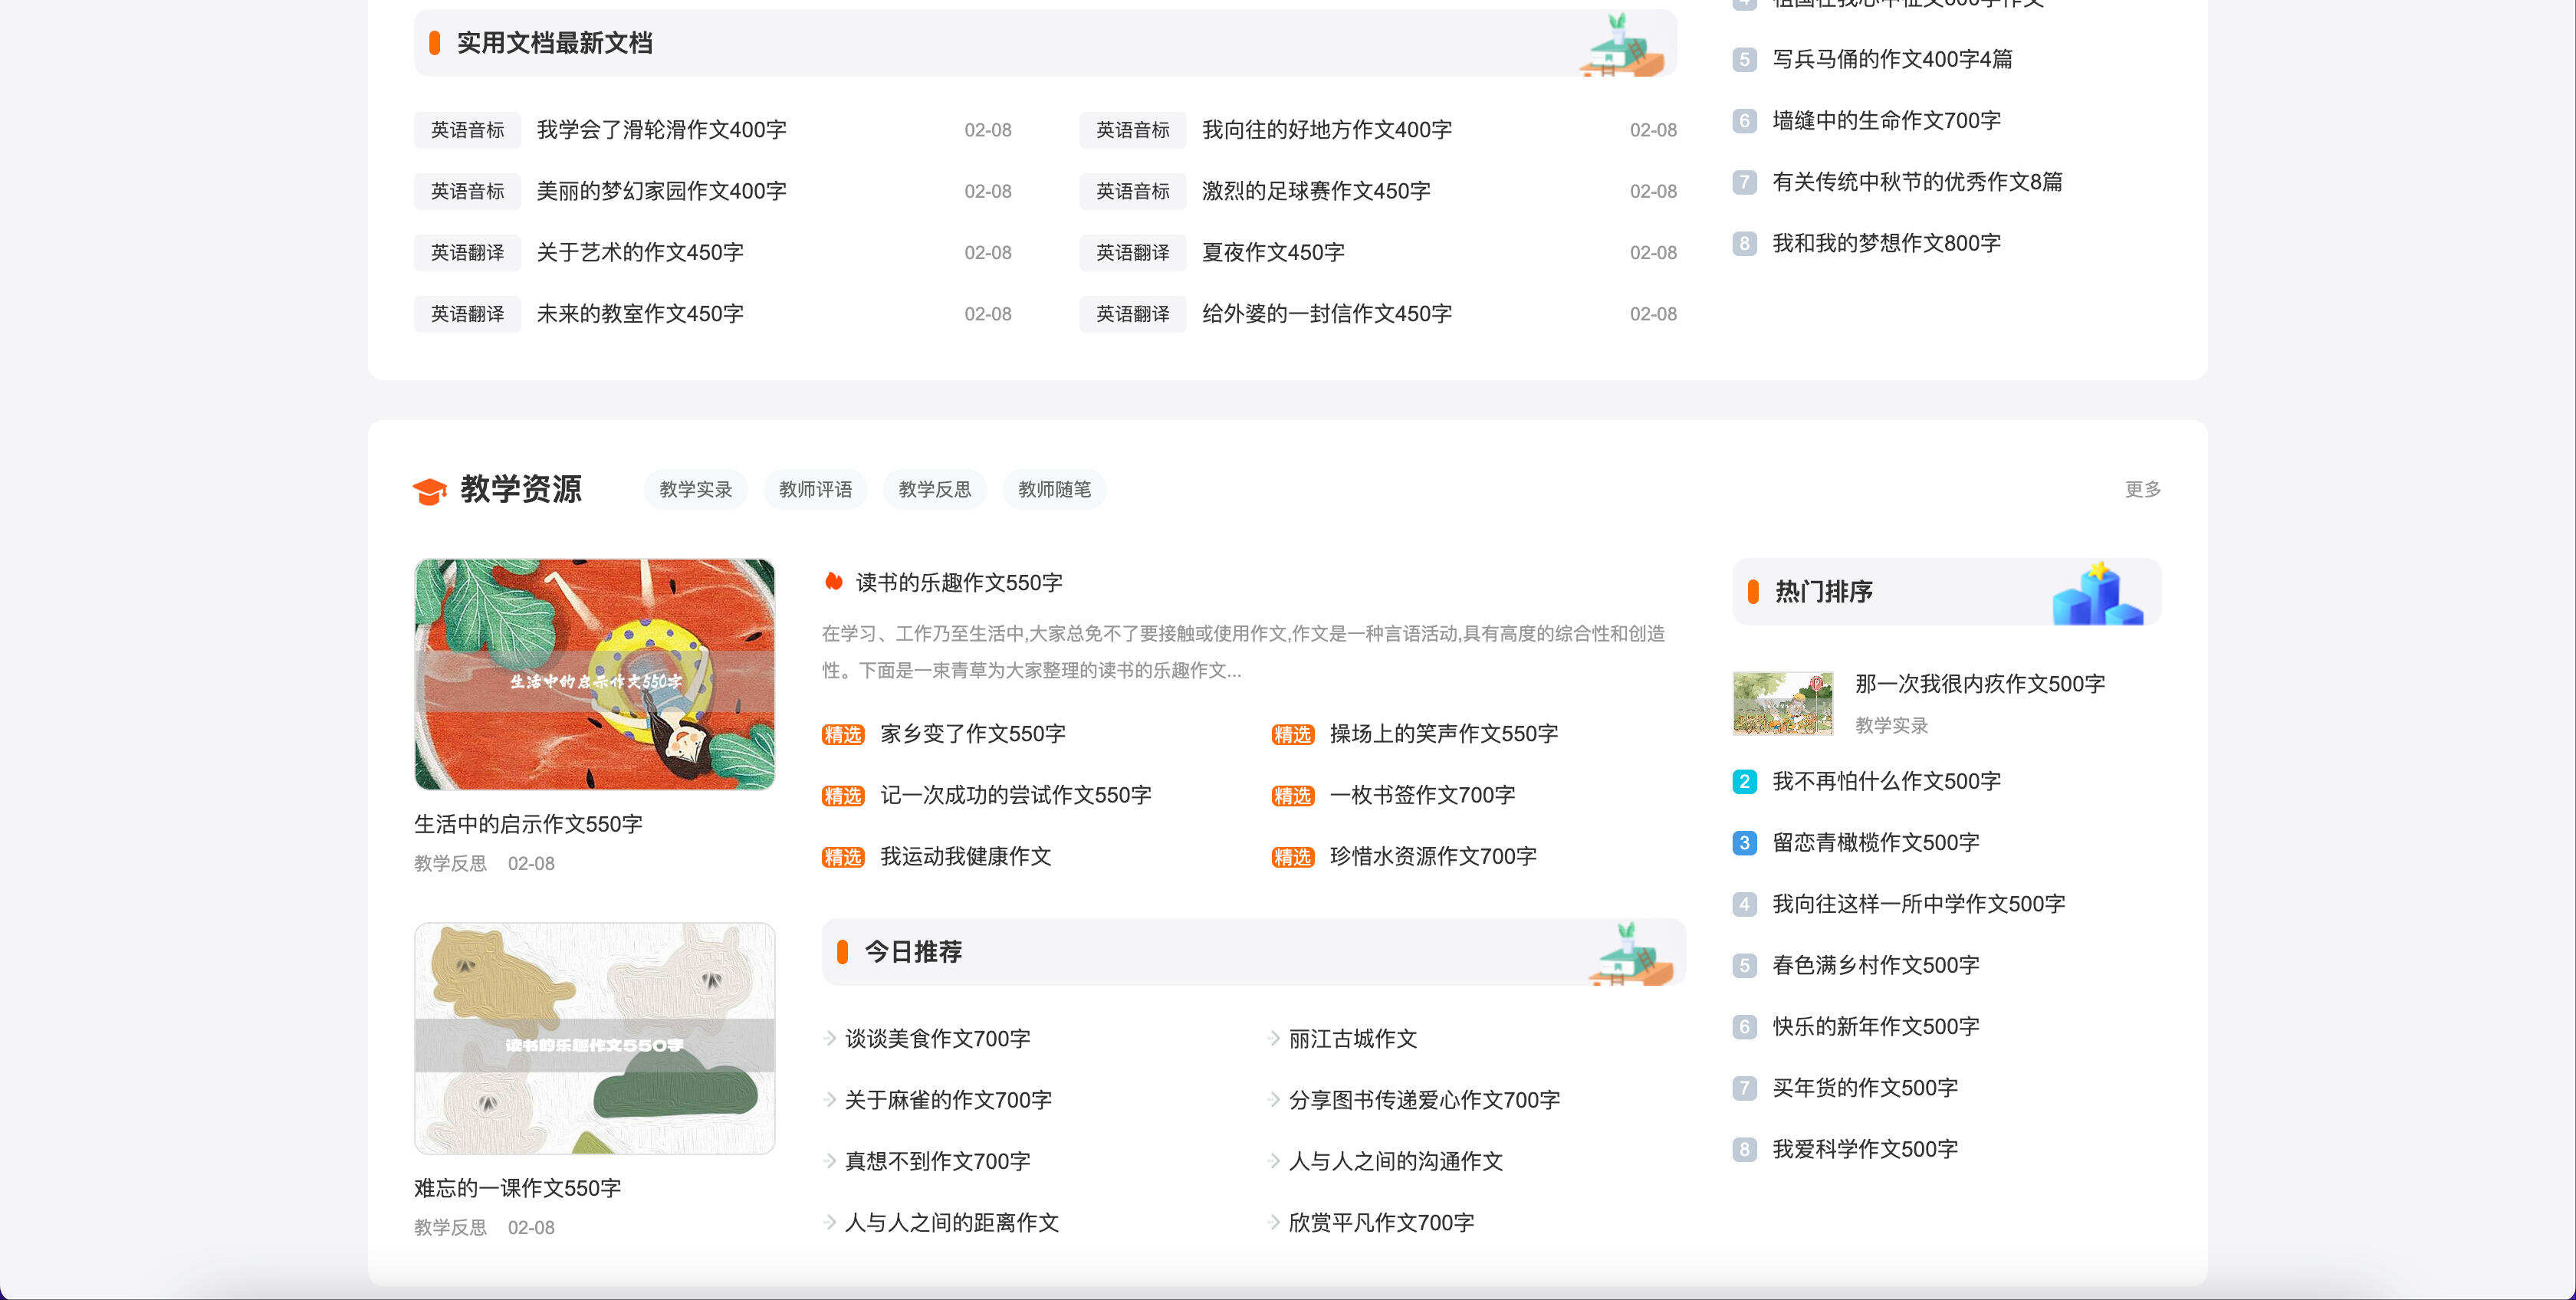Open the 教学反思 tab
This screenshot has width=2576, height=1300.
click(934, 490)
